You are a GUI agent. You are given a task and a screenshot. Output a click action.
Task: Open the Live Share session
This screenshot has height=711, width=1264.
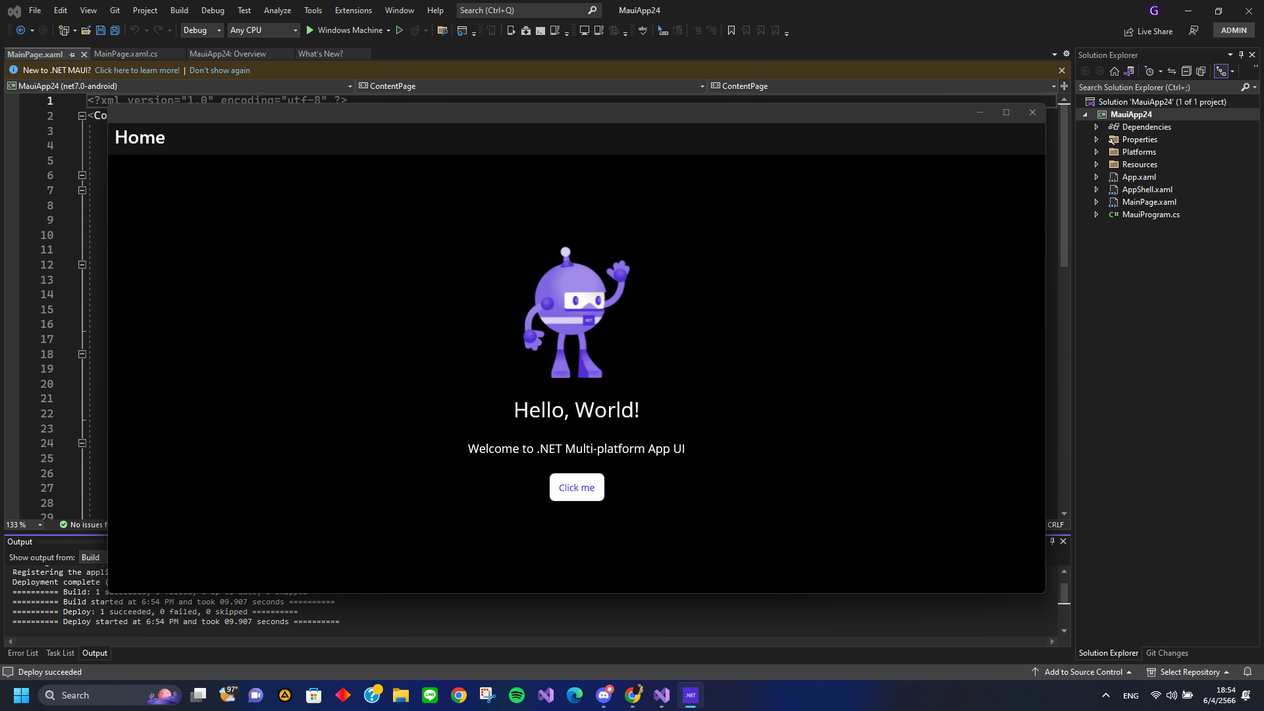1148,31
